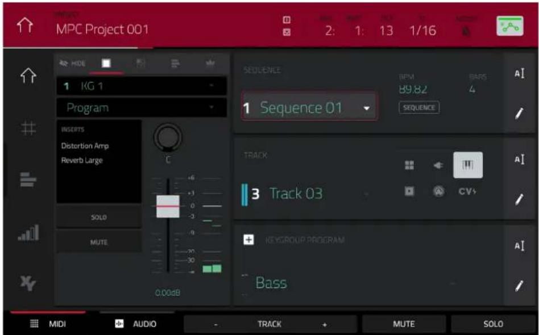Click the upper small square icon beside BAR counter
This screenshot has height=335, width=539.
click(286, 20)
